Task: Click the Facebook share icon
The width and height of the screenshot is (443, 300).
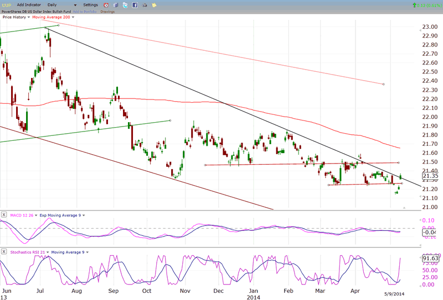Action: click(x=135, y=5)
